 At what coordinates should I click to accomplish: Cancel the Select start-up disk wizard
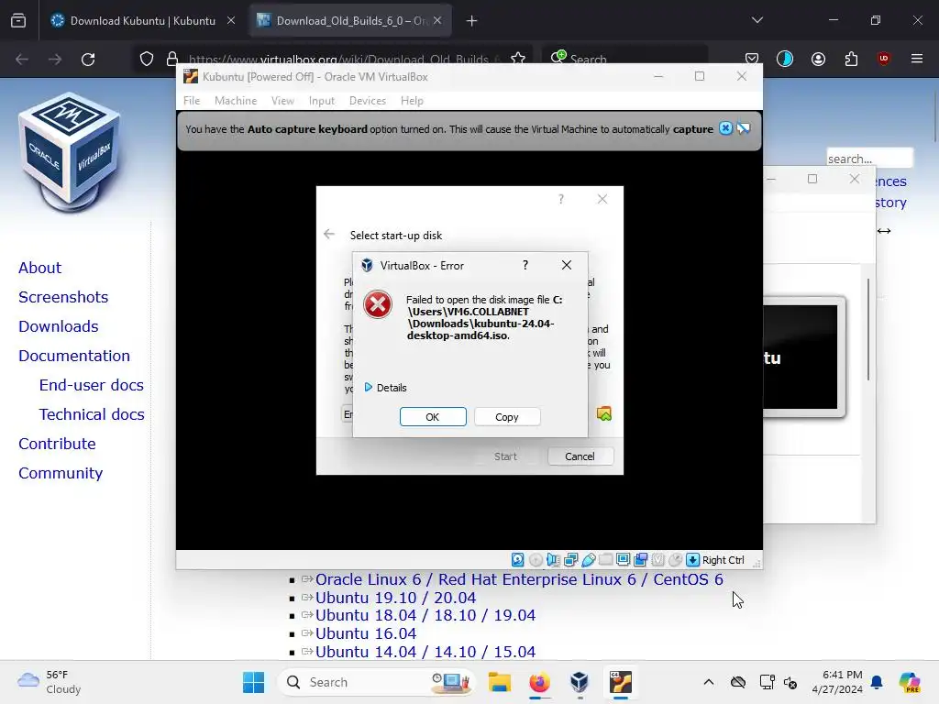click(580, 456)
